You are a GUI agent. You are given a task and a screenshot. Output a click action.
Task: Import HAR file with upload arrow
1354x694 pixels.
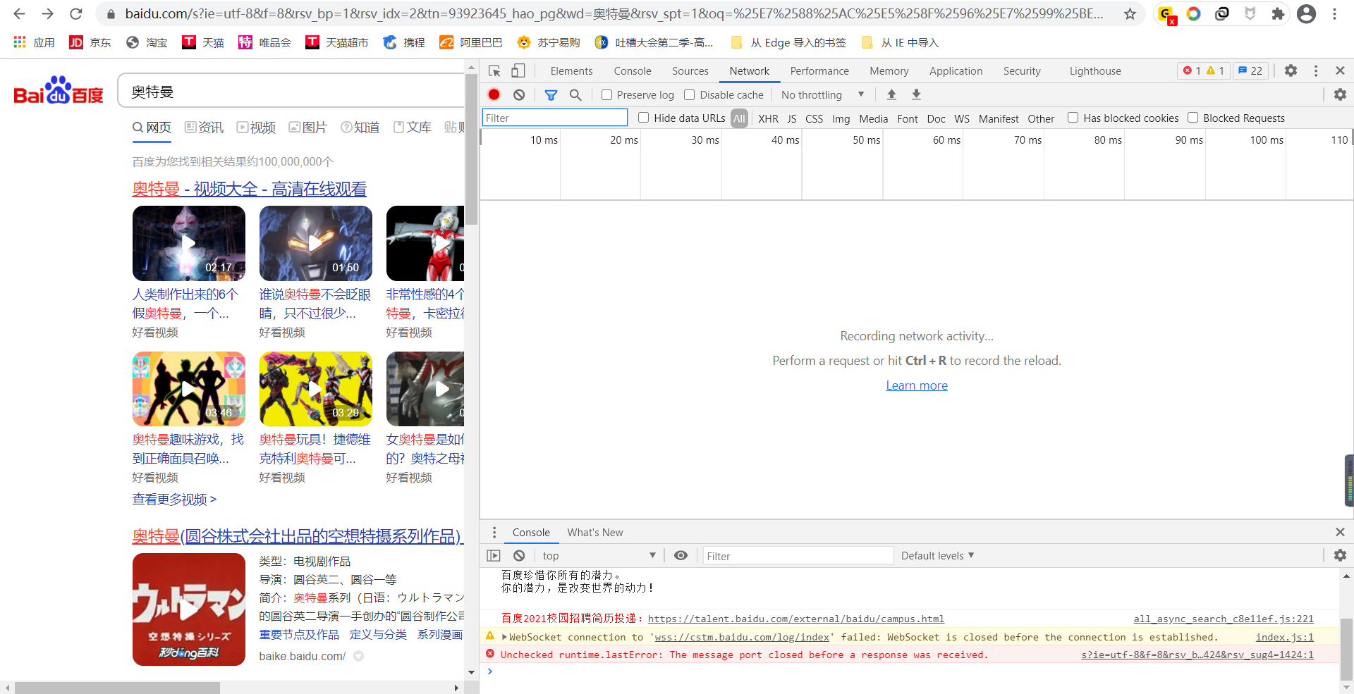[x=891, y=94]
